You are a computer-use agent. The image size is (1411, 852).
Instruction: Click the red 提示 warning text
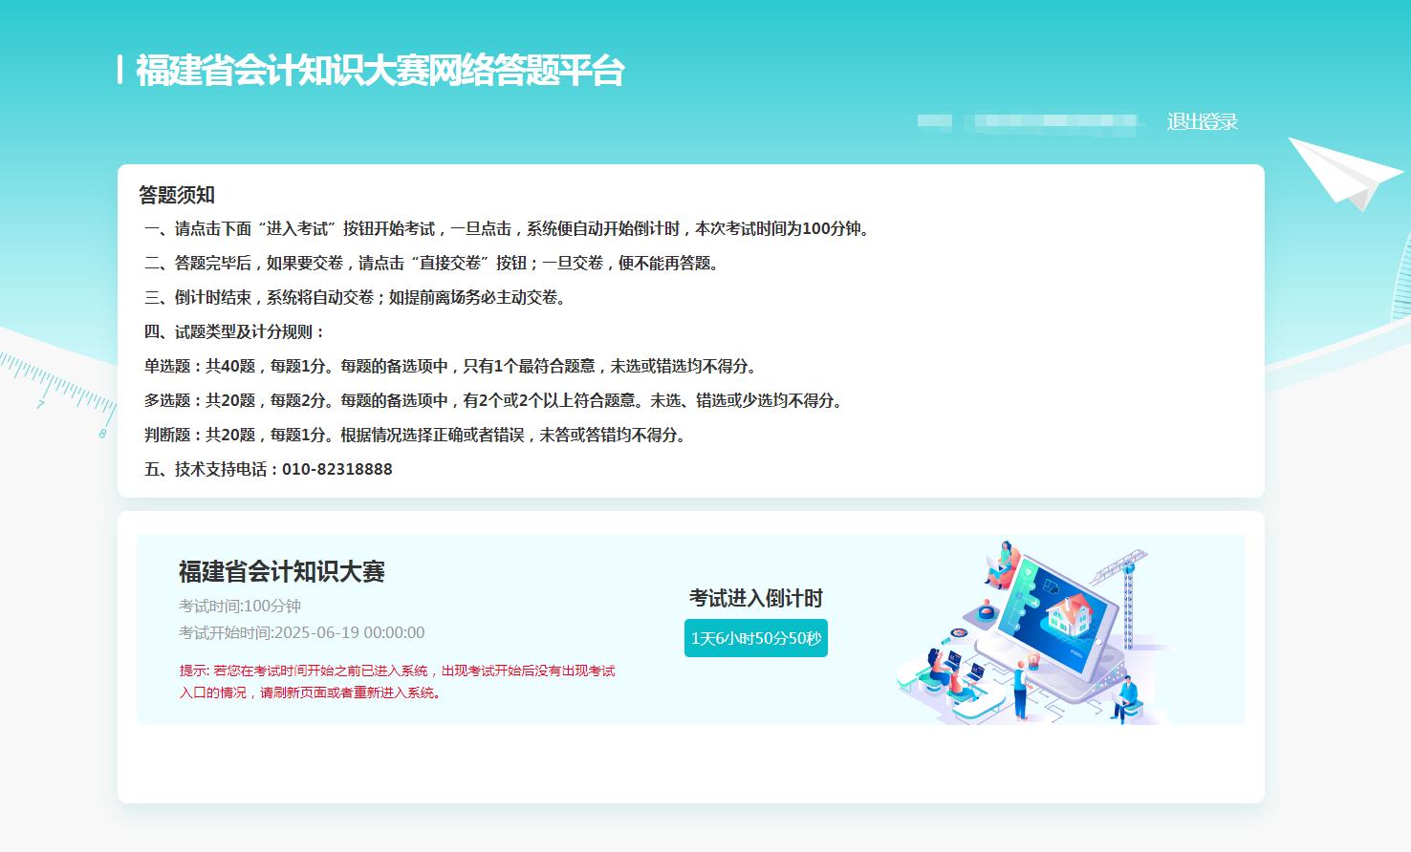tap(397, 682)
